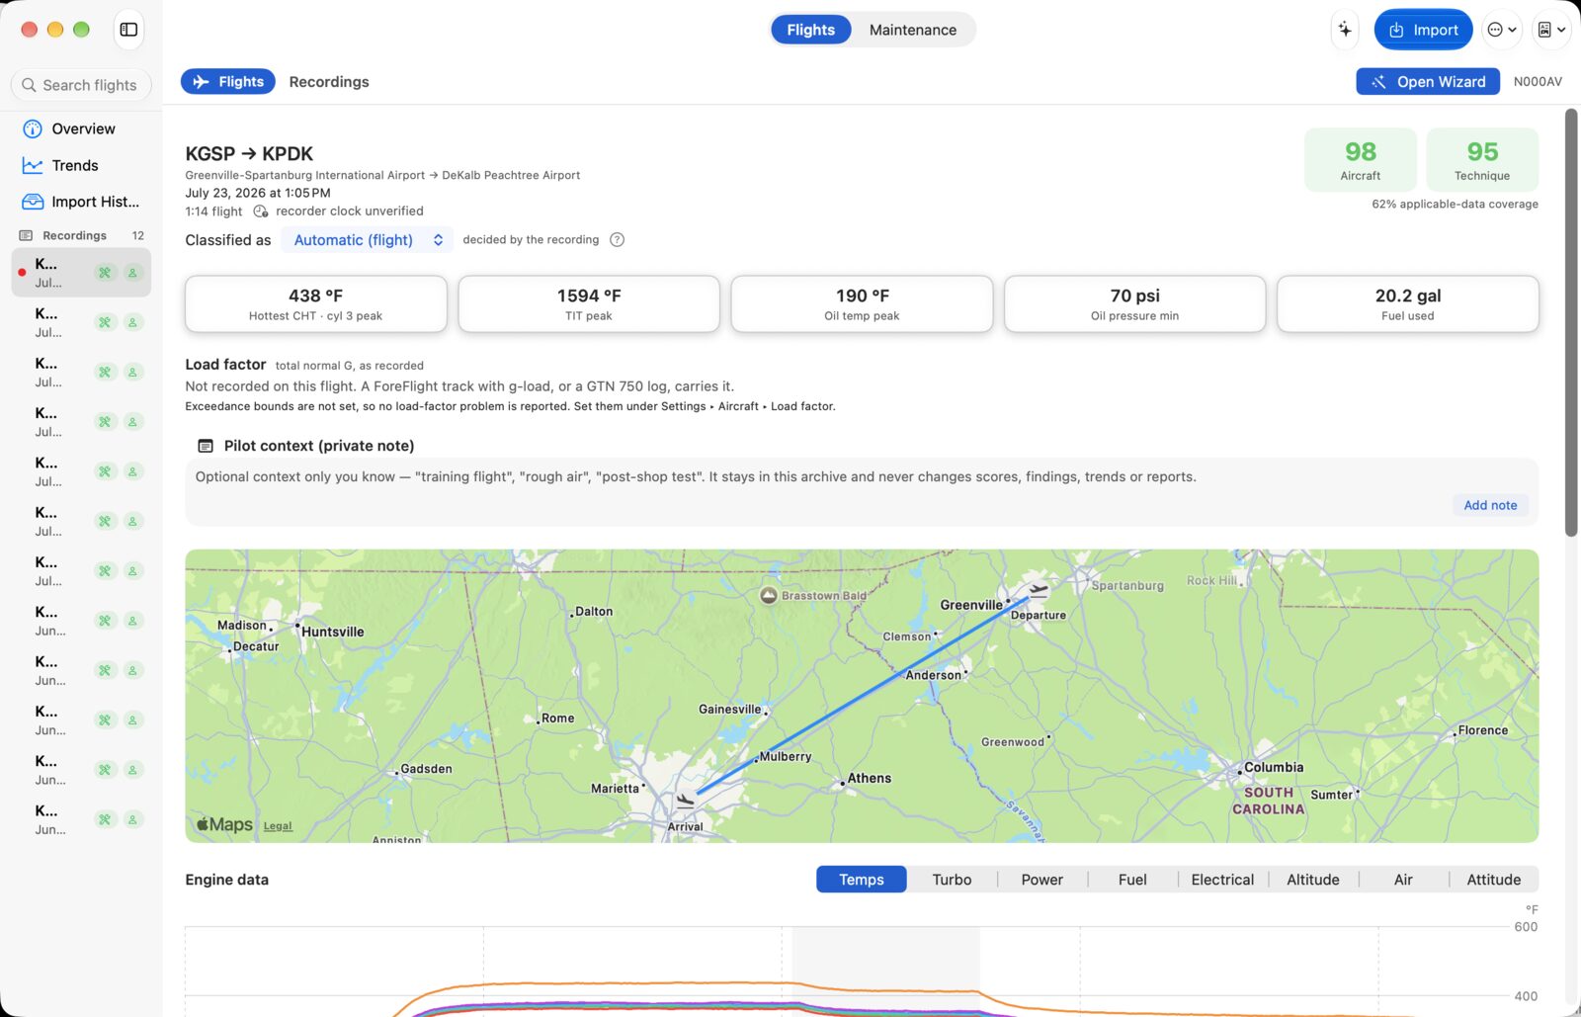Click the 'Columbia' city label on the map
This screenshot has width=1581, height=1017.
(1274, 767)
